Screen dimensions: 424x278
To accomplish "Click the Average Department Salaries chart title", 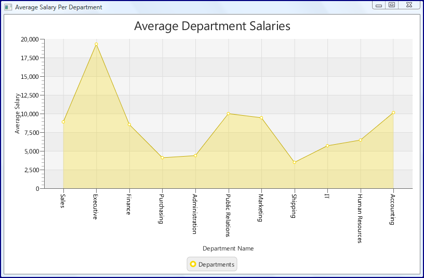I will [x=213, y=26].
